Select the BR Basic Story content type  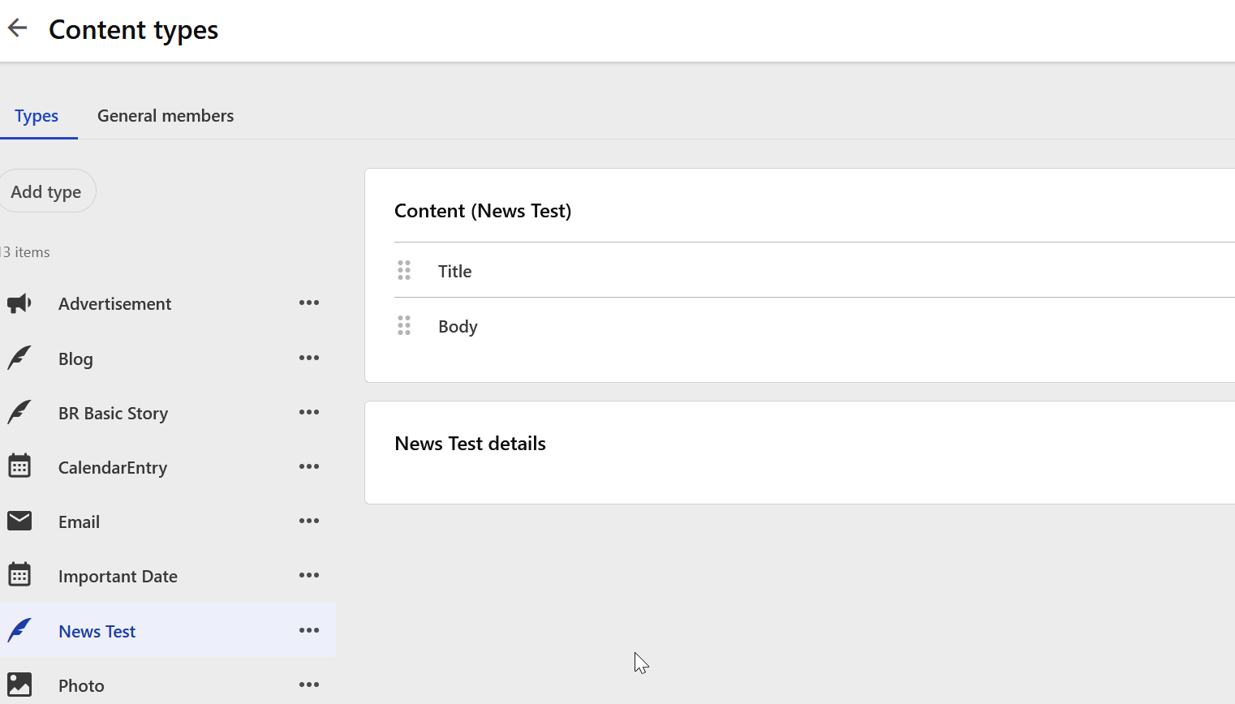[x=113, y=414]
